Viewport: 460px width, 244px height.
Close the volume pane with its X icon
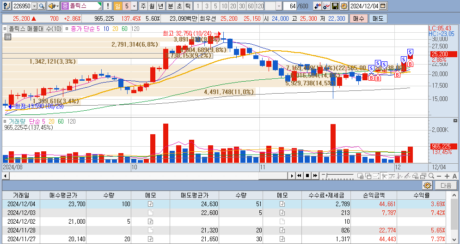click(455, 120)
